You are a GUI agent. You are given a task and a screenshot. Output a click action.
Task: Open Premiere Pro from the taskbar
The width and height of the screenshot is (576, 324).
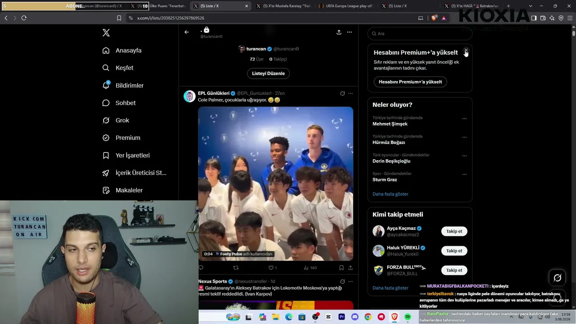[x=342, y=317]
